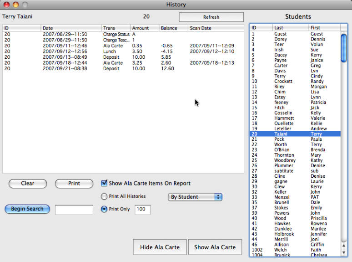Click the red close window button
The image size is (352, 262).
6,5
